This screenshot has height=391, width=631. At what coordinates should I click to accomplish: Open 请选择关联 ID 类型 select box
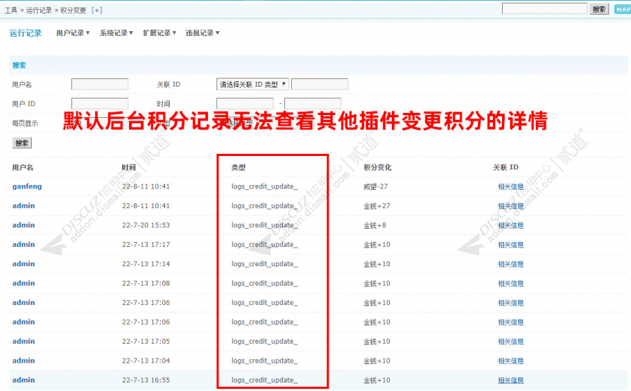click(252, 84)
